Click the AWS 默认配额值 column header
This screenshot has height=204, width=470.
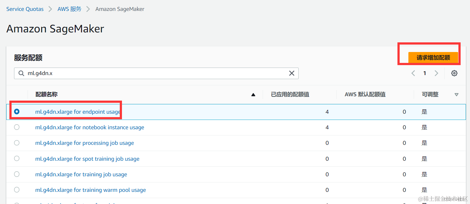(x=365, y=94)
